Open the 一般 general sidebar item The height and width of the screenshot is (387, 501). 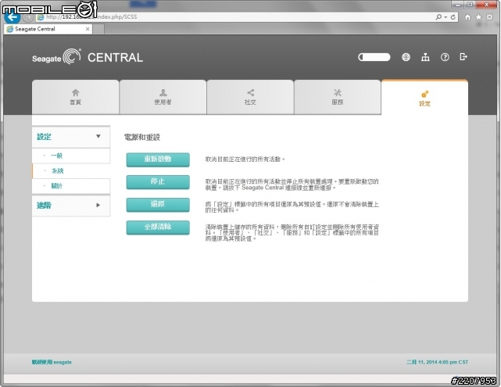coord(71,156)
